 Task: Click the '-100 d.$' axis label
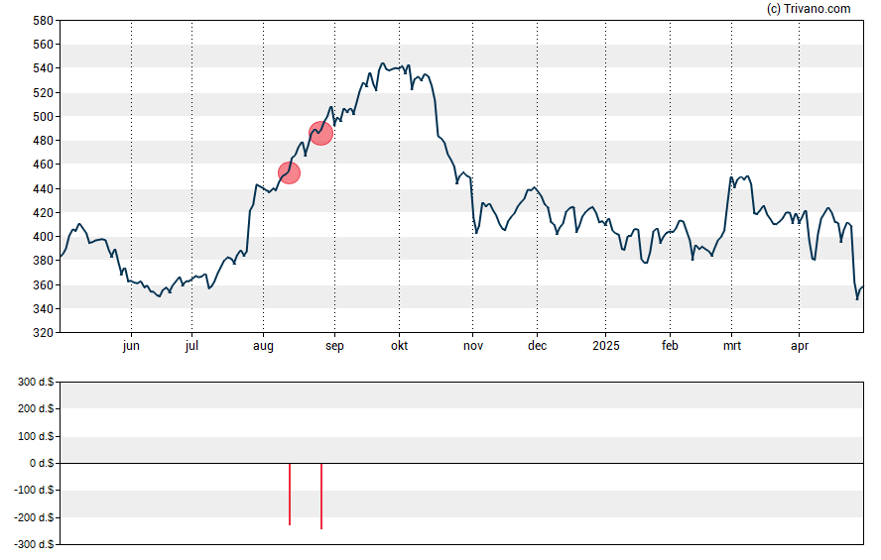point(35,490)
